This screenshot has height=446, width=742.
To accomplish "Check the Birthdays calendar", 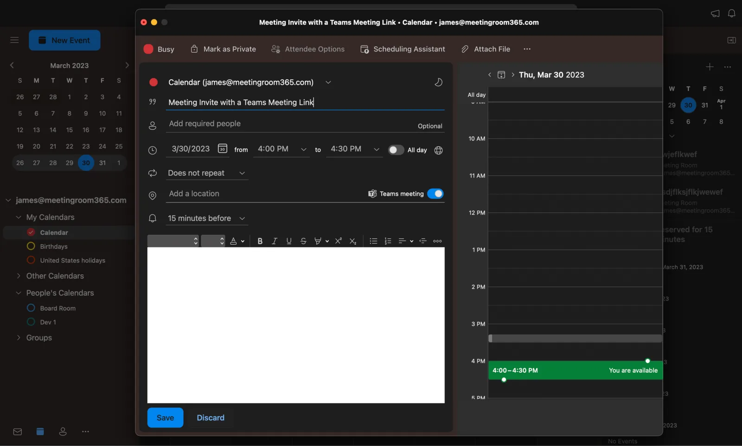I will pos(31,246).
